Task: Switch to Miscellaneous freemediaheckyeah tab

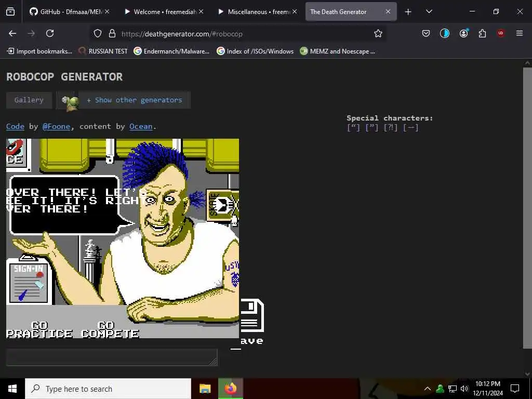Action: (x=258, y=11)
